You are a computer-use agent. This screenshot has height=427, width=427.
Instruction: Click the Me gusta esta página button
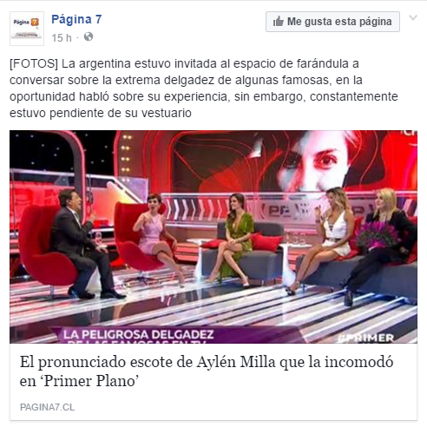point(332,22)
